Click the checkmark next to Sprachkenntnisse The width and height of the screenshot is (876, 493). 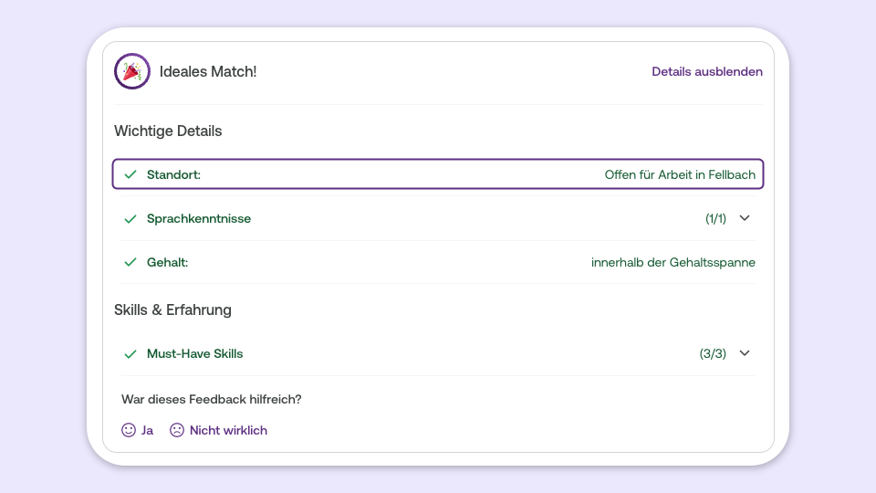click(x=130, y=218)
